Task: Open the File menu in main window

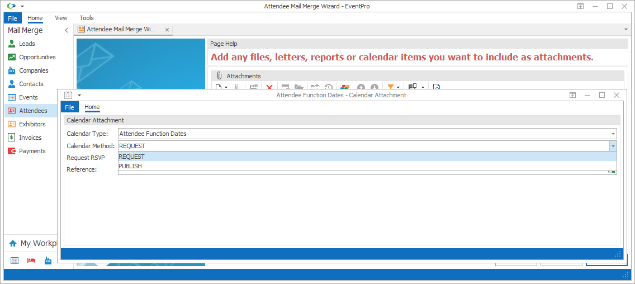Action: (12, 18)
